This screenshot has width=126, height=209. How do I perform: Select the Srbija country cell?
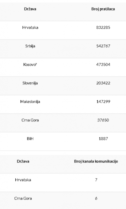point(30,46)
